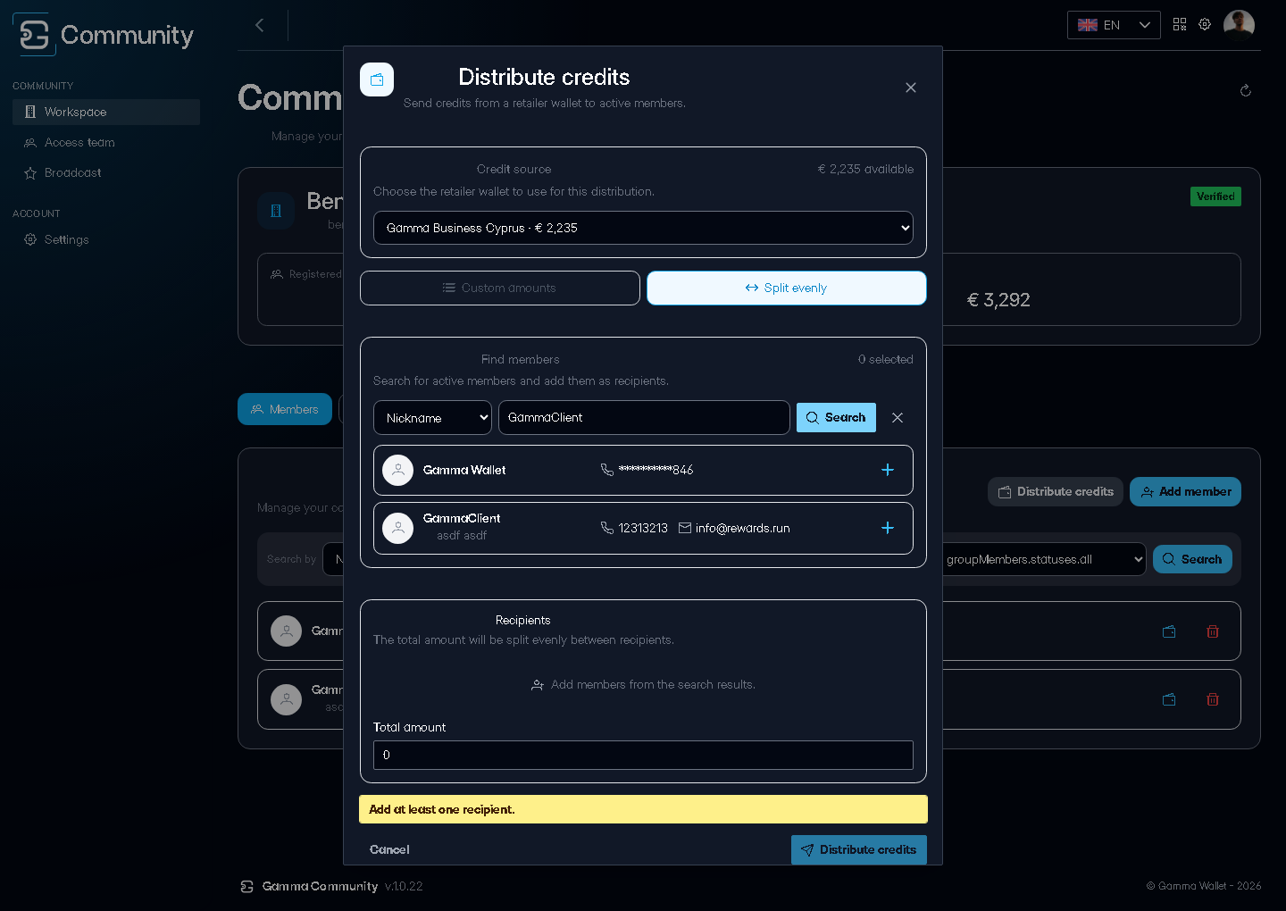Screen dimensions: 1286x911
Task: Open the EN language selector
Action: 1114,25
